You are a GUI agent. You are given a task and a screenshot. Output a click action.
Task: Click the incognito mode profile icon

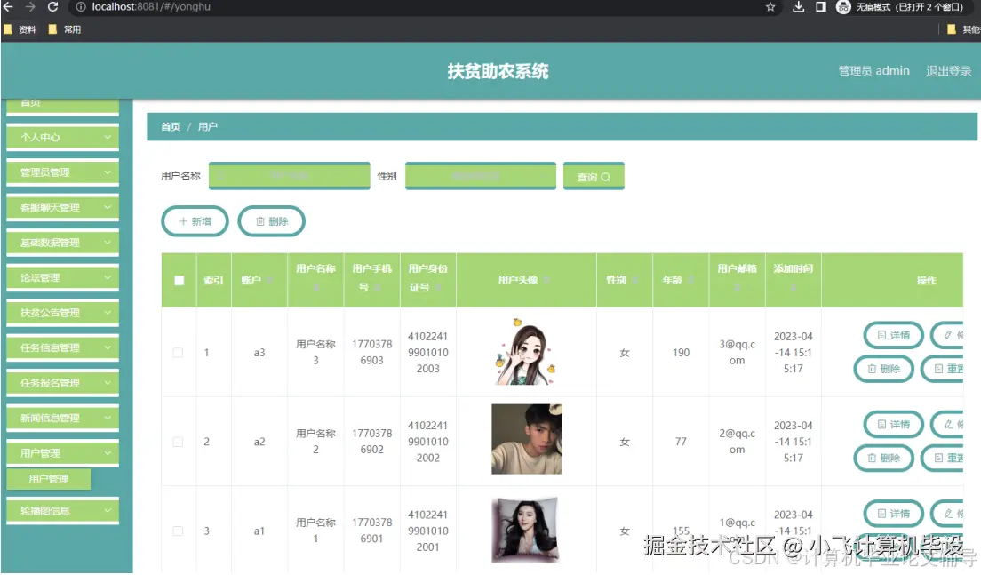click(843, 7)
